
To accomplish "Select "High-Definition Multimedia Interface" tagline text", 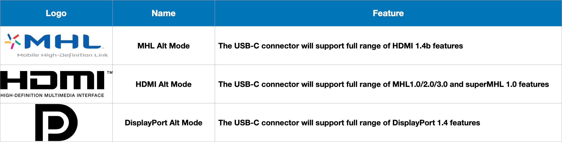I will pyautogui.click(x=52, y=95).
